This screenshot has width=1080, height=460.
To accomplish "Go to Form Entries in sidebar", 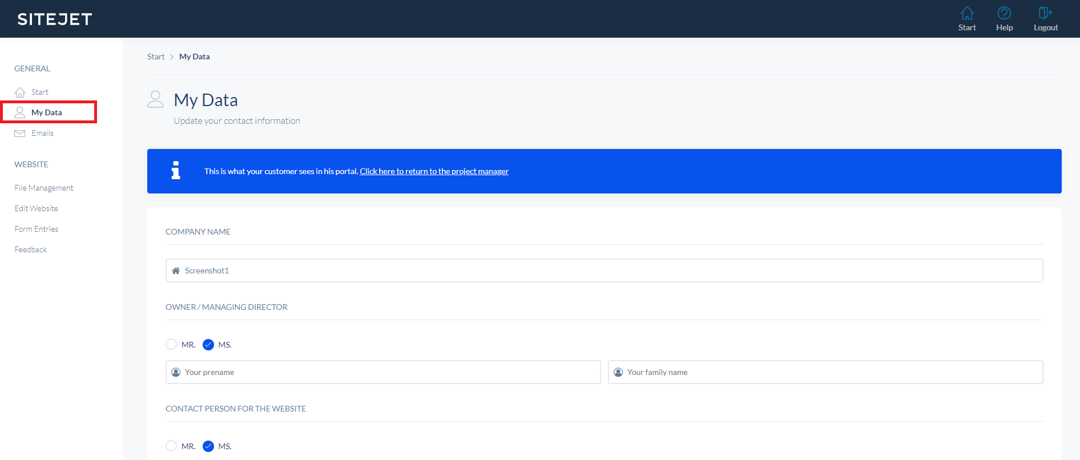I will [37, 229].
